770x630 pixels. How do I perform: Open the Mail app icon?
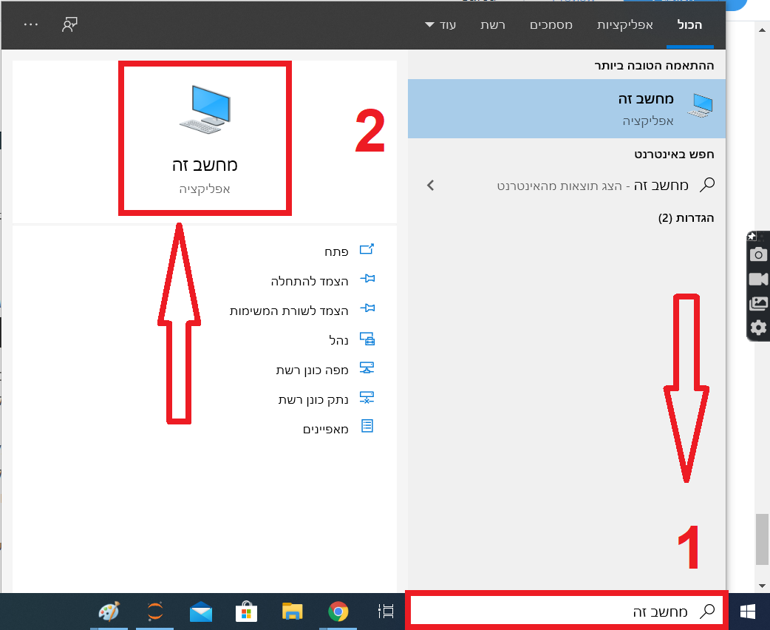201,612
